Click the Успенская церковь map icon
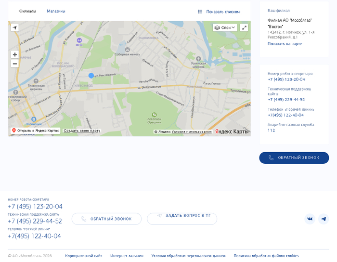This screenshot has height=262, width=337. point(198,58)
